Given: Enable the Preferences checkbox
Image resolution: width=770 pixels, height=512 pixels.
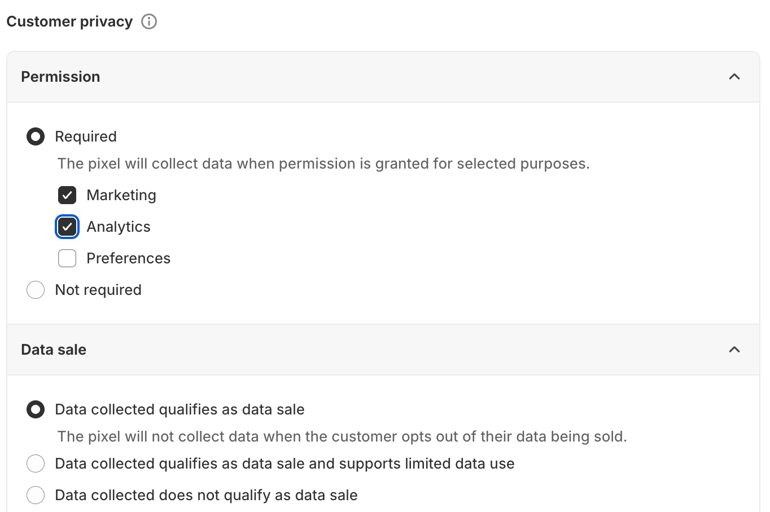Looking at the screenshot, I should point(67,258).
